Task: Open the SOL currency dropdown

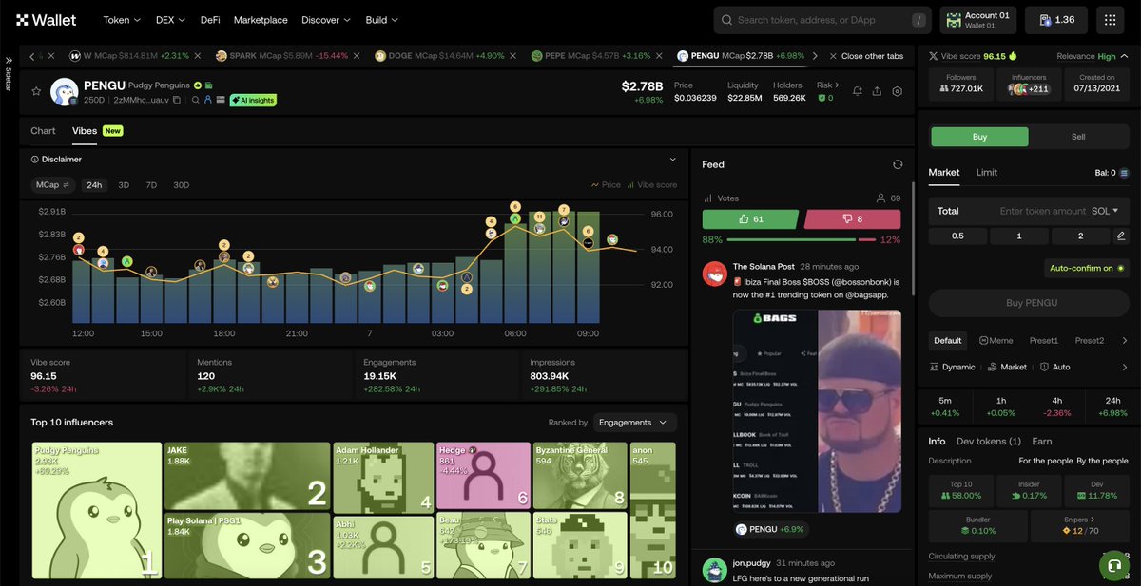Action: 1105,211
